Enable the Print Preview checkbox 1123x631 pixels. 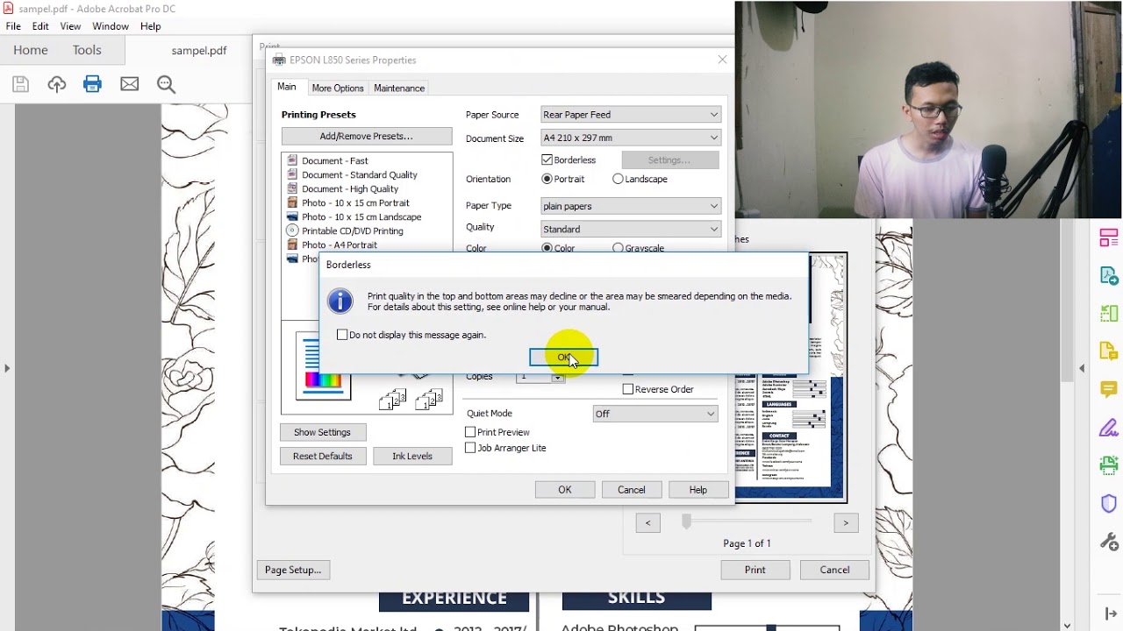pos(470,432)
